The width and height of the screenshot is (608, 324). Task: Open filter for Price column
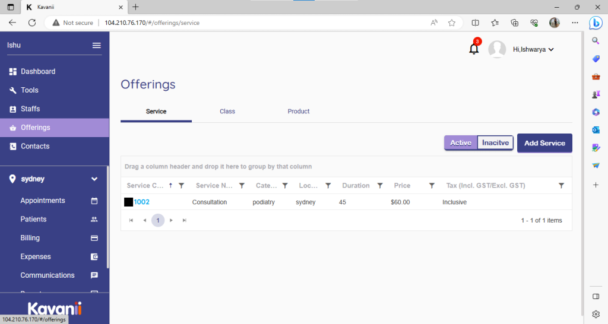tap(432, 186)
